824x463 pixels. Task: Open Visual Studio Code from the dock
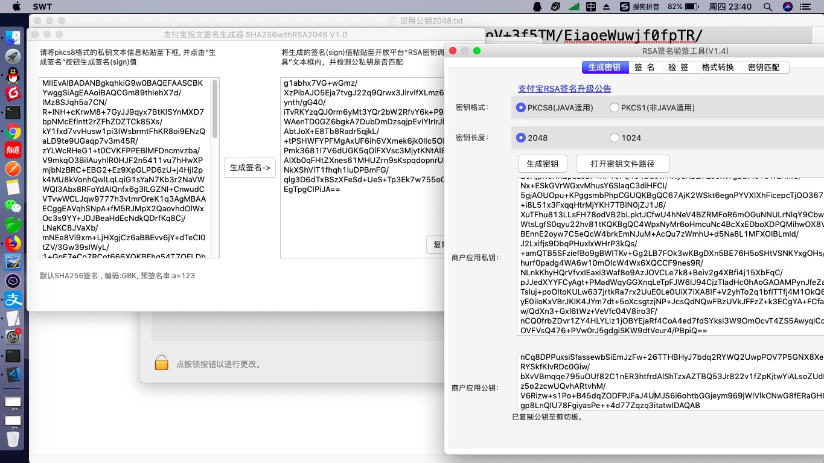[x=13, y=374]
